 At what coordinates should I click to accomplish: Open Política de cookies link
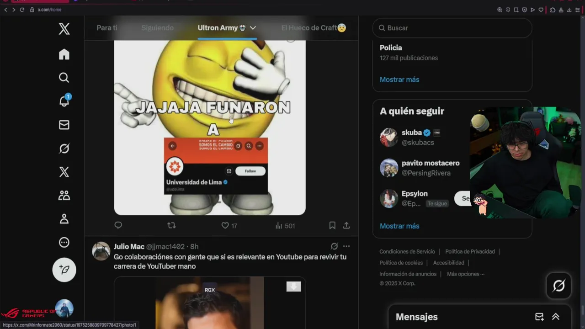pyautogui.click(x=401, y=263)
